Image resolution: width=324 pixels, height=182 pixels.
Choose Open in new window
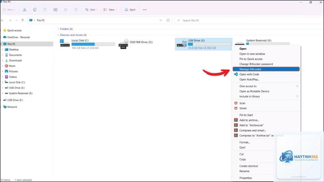pos(252,54)
